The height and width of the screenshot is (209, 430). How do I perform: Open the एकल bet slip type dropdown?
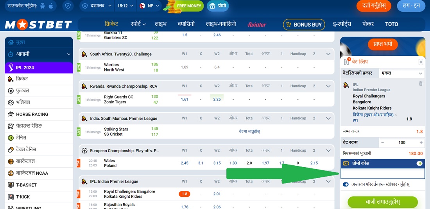tap(402, 73)
